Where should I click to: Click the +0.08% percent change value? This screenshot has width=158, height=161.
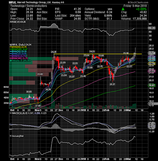[x=141, y=9]
